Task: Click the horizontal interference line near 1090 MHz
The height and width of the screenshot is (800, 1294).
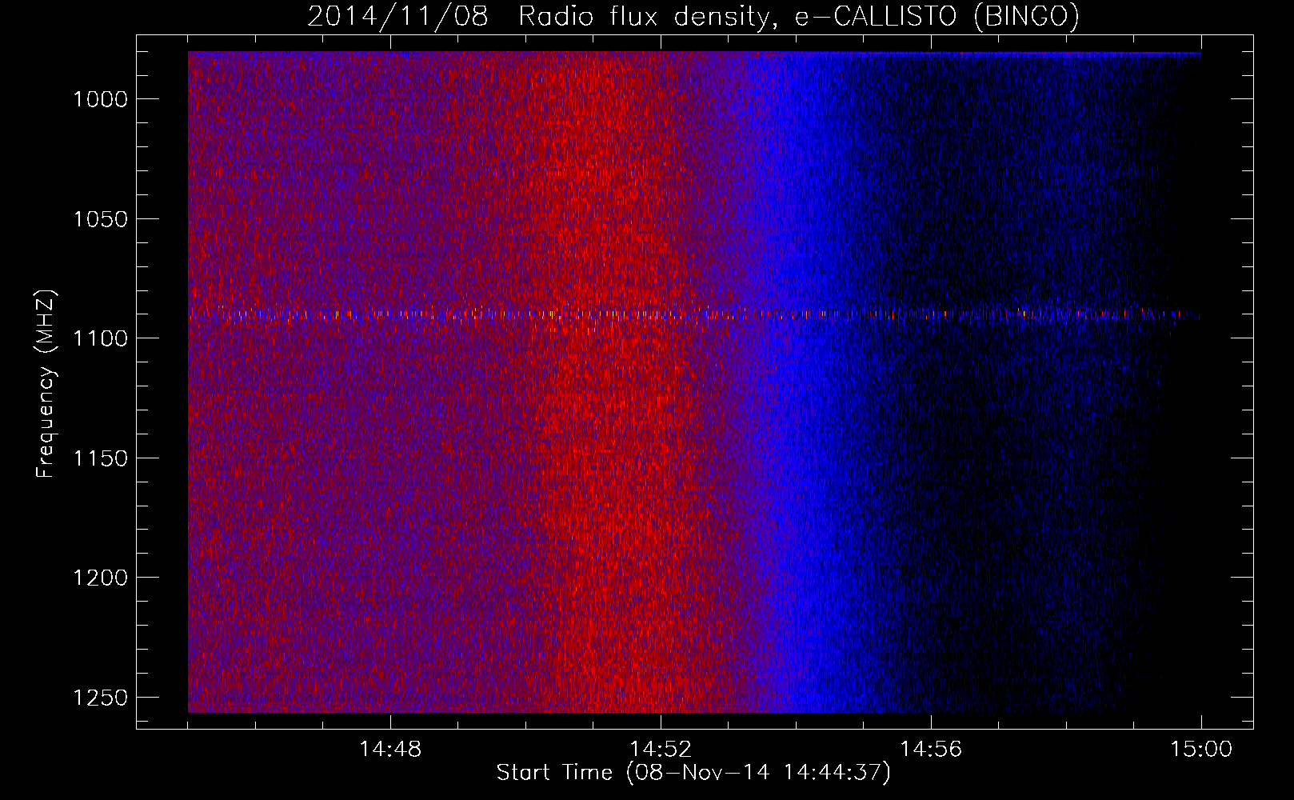Action: [x=694, y=314]
